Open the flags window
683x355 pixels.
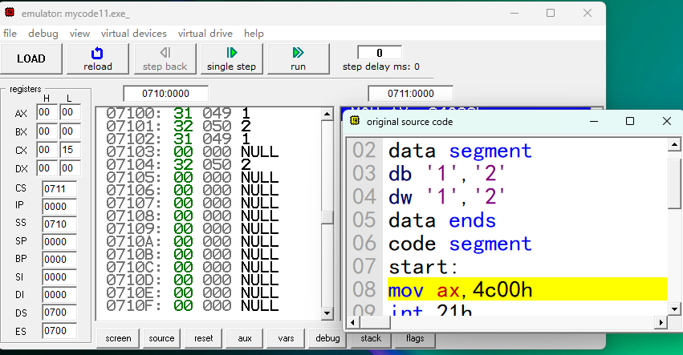(x=415, y=338)
